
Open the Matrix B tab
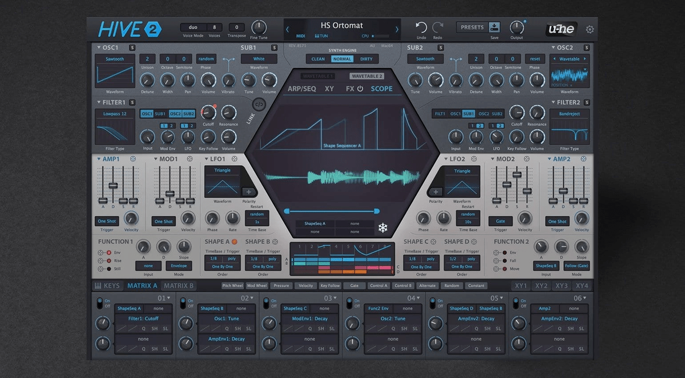pos(179,285)
